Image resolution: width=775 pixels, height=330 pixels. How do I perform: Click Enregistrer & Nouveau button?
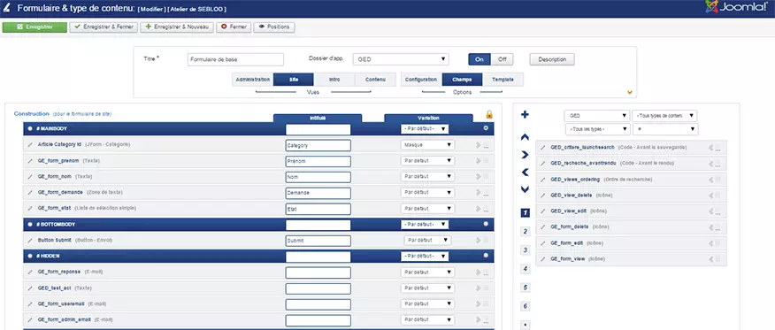pos(177,27)
